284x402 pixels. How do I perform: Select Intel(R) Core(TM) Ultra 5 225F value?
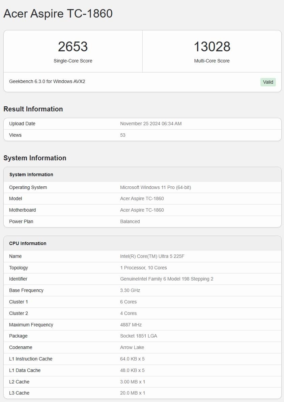point(152,257)
